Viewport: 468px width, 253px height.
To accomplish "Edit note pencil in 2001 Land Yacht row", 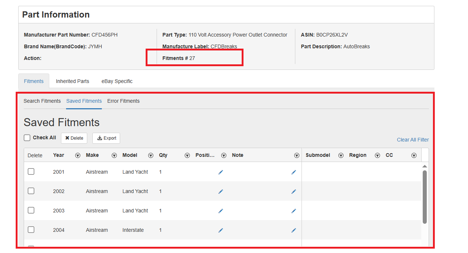I will click(294, 172).
